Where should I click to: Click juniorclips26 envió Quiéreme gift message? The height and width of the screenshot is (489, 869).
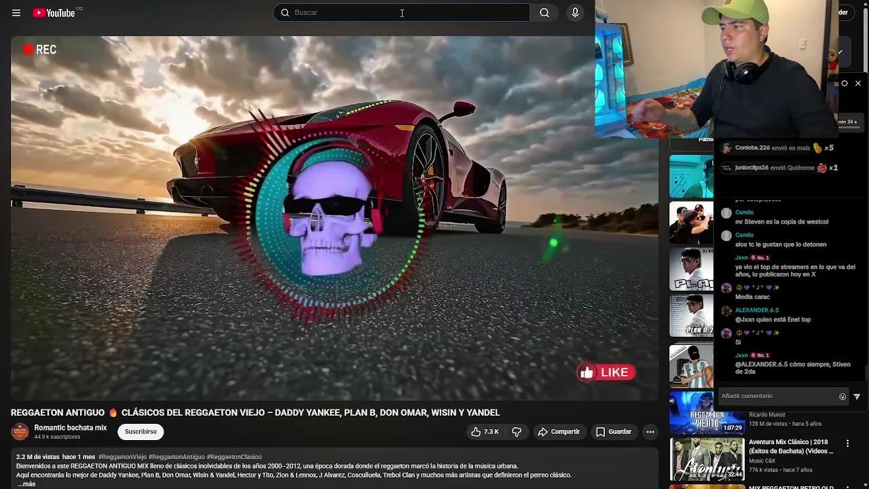point(779,168)
